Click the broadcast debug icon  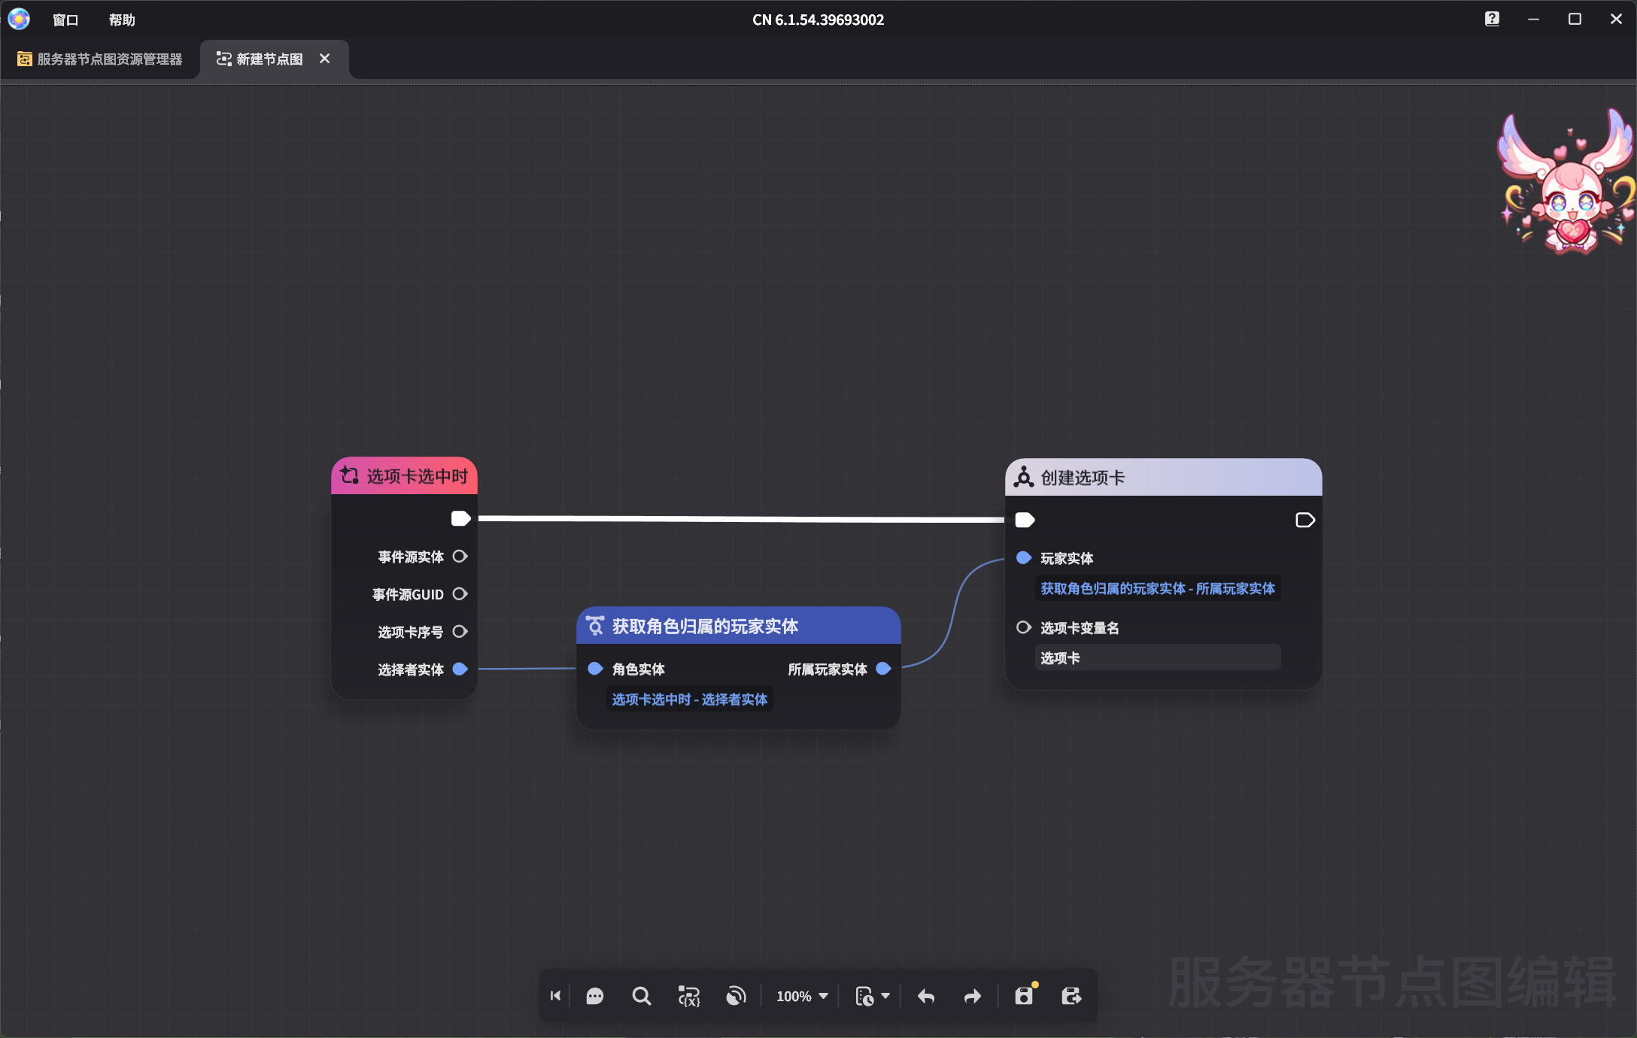click(x=736, y=996)
